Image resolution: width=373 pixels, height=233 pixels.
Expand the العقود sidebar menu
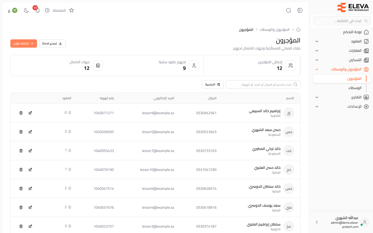[342, 41]
